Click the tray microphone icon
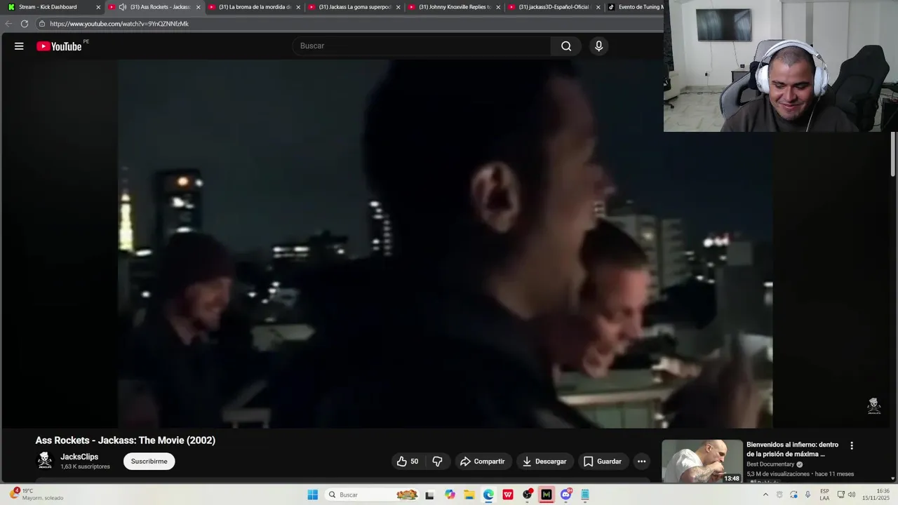This screenshot has width=898, height=505. (808, 494)
